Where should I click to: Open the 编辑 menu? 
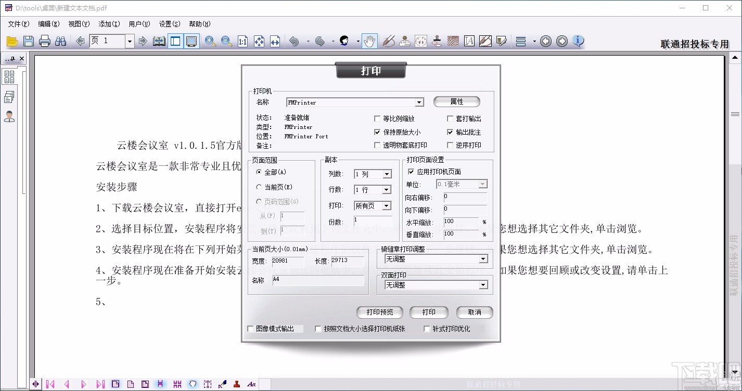(49, 24)
